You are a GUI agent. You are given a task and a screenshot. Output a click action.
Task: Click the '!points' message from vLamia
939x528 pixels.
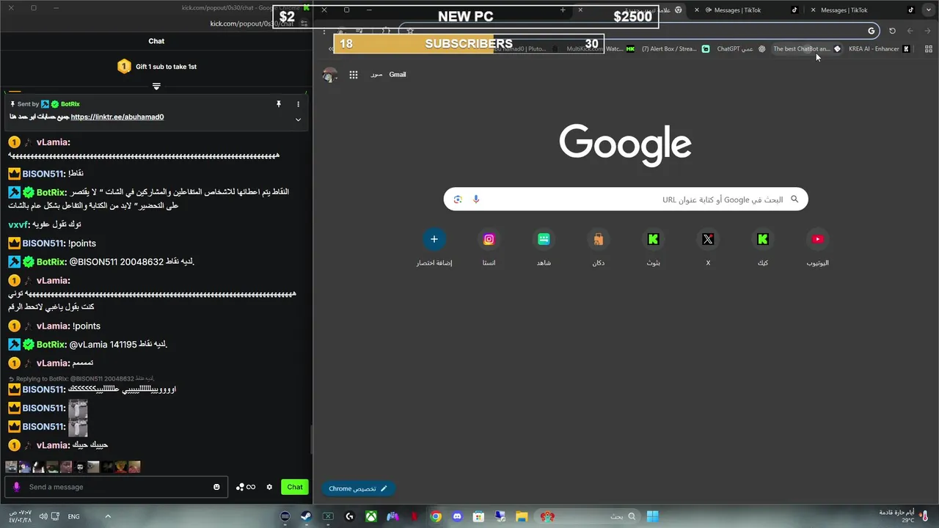tap(87, 326)
